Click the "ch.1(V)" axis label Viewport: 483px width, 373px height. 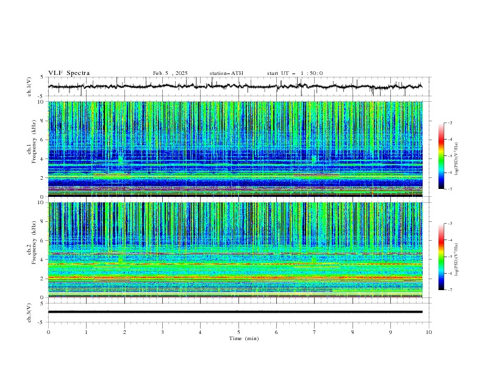pos(29,87)
